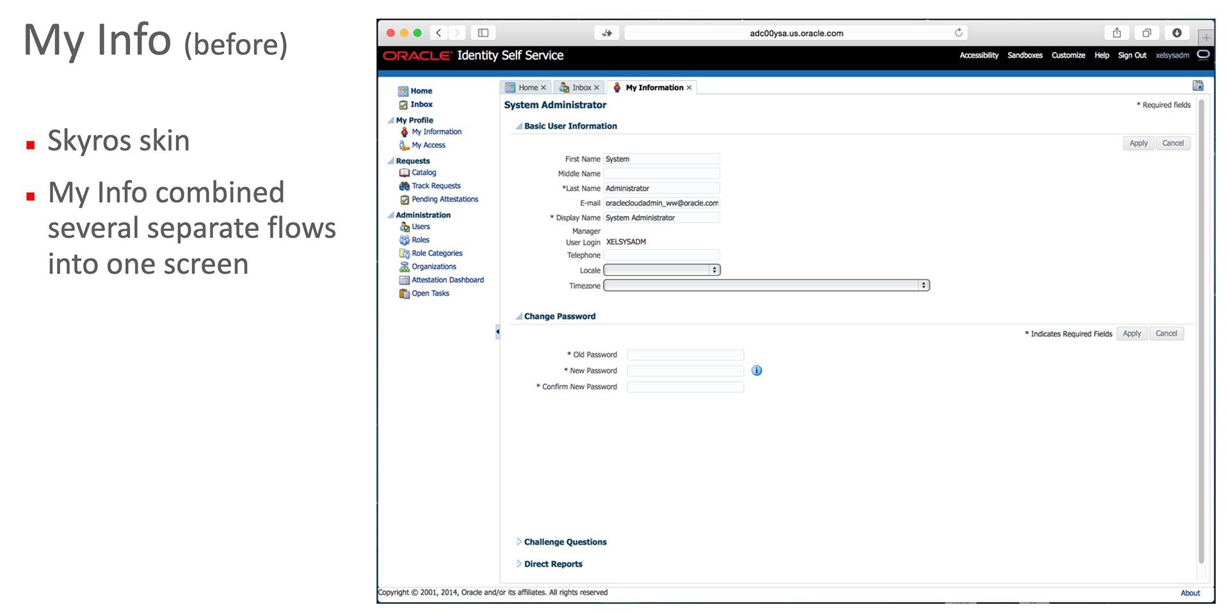Collapse the Change Password section
This screenshot has height=614, width=1229.
[518, 316]
